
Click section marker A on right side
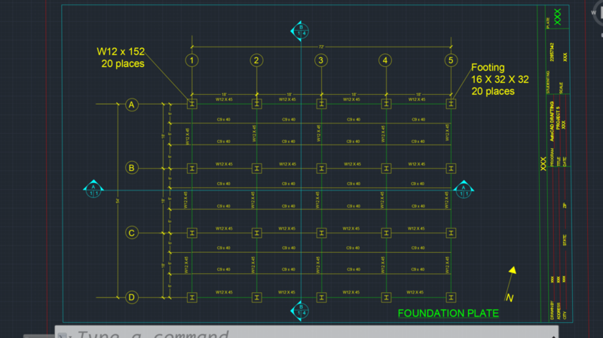464,189
